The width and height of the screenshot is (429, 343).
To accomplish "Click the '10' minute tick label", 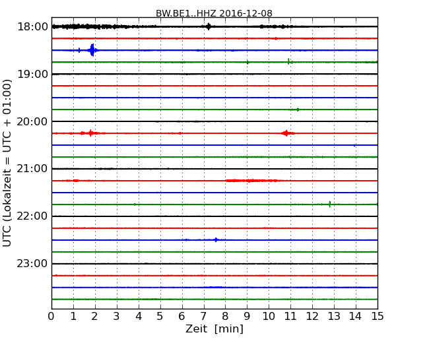I will [269, 317].
